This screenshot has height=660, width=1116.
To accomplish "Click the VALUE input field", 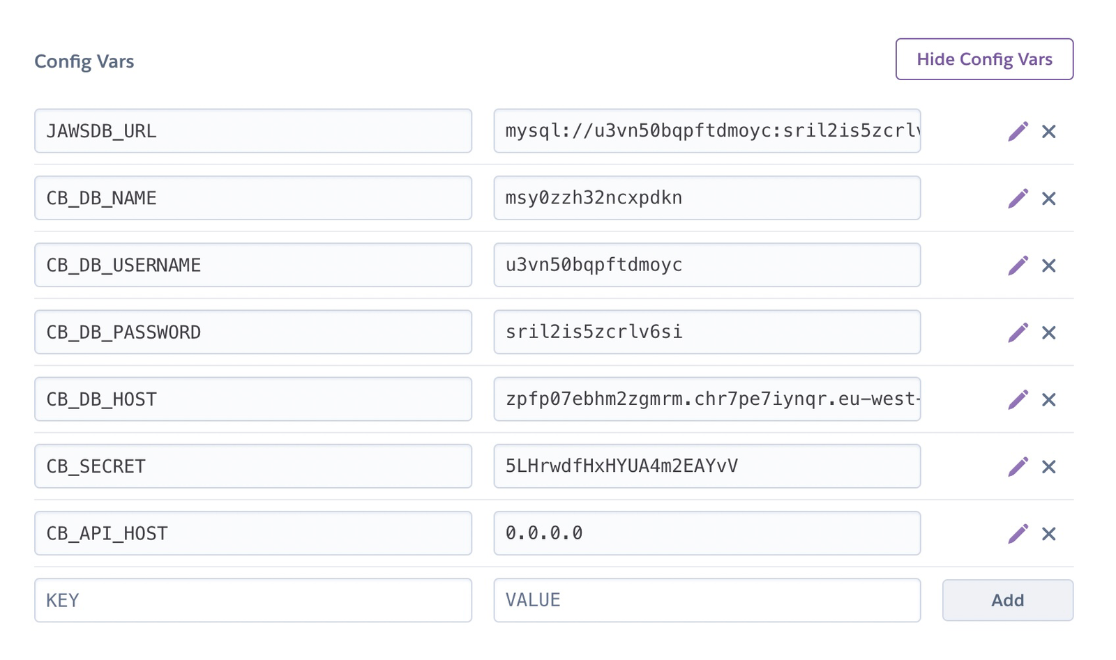I will [x=707, y=600].
